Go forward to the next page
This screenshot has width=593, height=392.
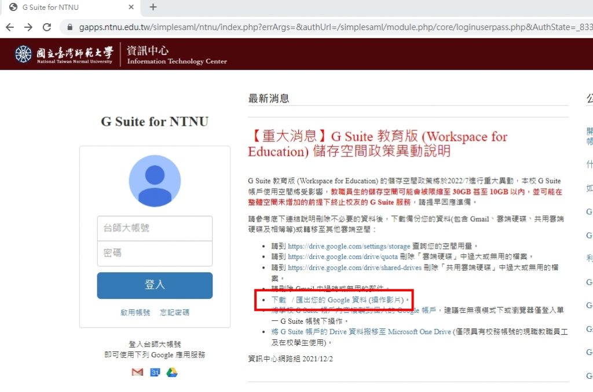point(28,27)
